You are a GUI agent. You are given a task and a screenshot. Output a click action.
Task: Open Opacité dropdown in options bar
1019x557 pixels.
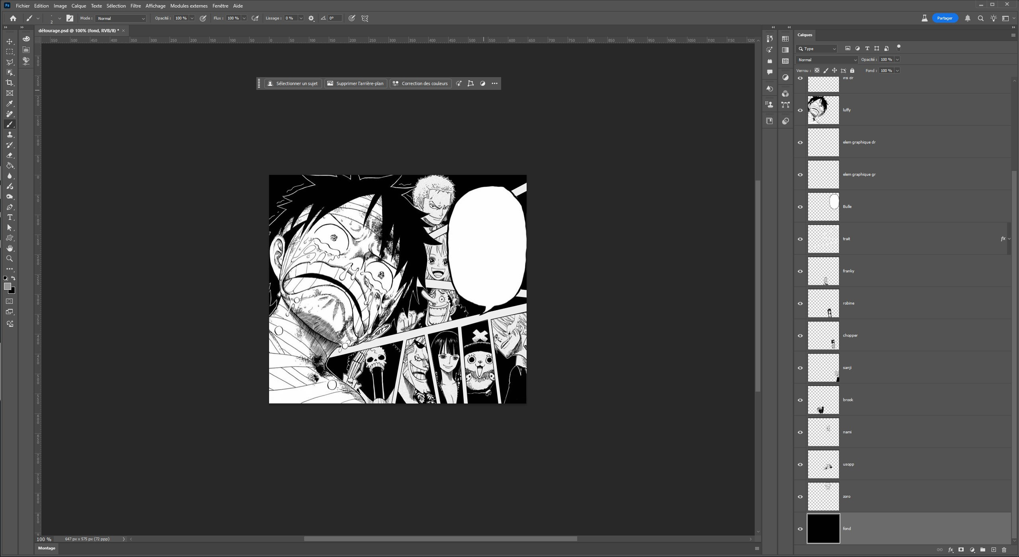pos(192,18)
